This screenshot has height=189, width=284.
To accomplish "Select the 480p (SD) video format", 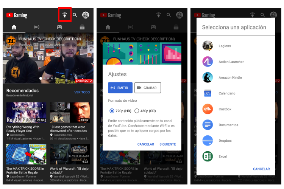I will (137, 111).
